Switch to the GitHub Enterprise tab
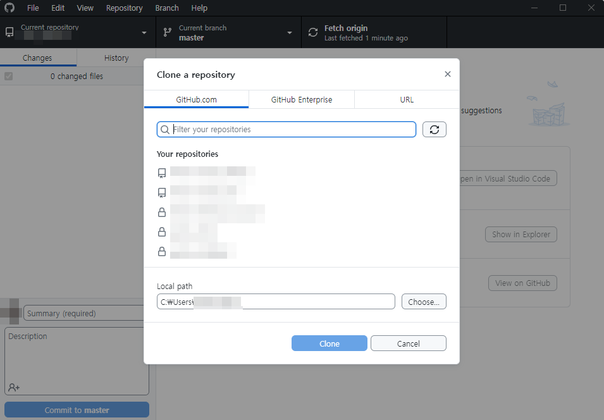The image size is (604, 420). (x=302, y=99)
